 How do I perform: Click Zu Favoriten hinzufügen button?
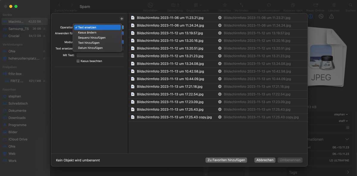coord(226,160)
